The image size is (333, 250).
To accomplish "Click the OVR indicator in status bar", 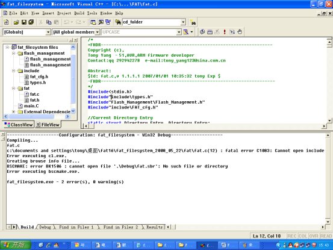I will 314,236.
